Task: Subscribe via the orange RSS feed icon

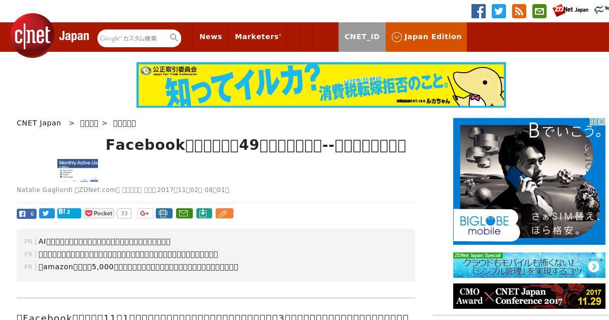Action: (x=519, y=11)
